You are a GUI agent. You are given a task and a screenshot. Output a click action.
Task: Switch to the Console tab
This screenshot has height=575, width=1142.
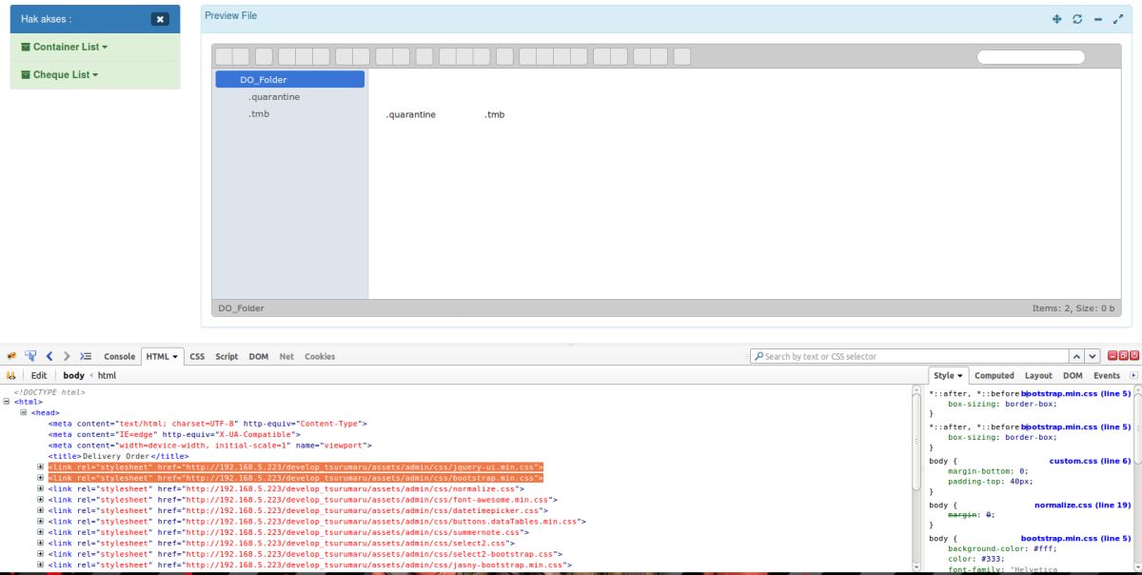[x=119, y=356]
